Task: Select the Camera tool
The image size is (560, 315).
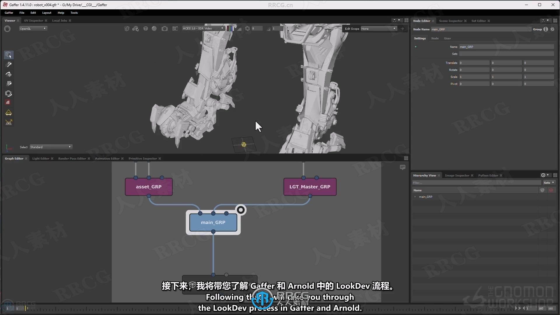Action: 9,93
